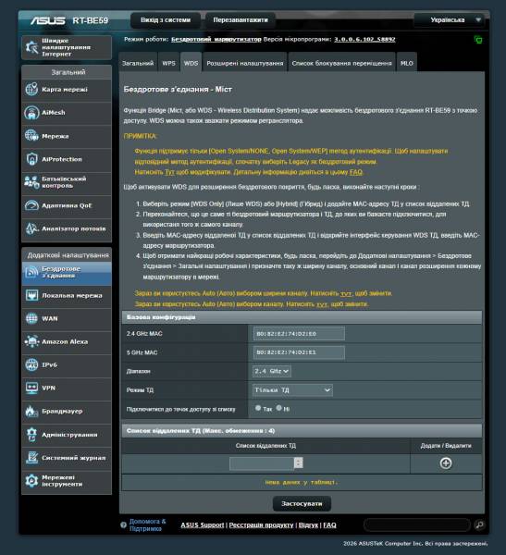Viewport: 506px width, 555px height.
Task: Open the Адміністрування gear icon
Action: point(31,435)
